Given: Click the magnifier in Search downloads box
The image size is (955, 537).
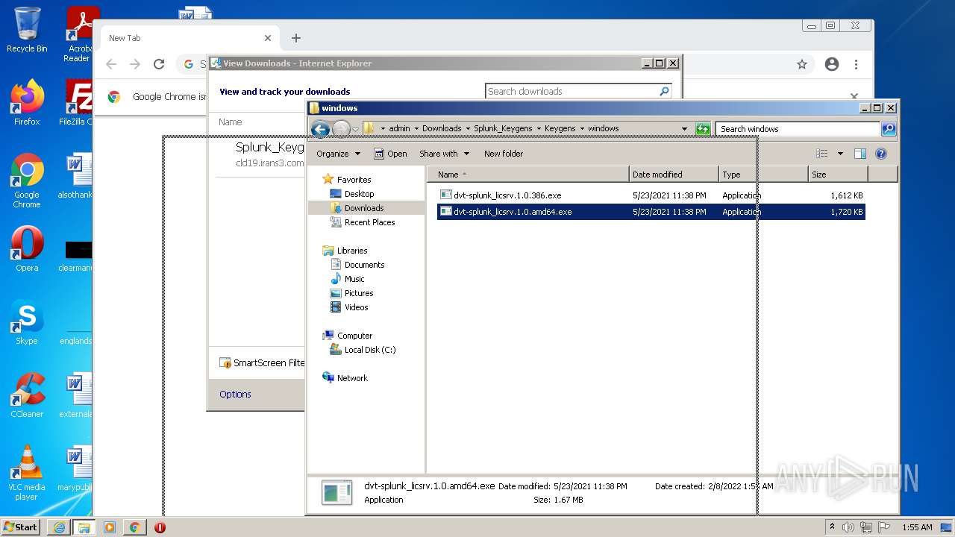Looking at the screenshot, I should [x=664, y=91].
